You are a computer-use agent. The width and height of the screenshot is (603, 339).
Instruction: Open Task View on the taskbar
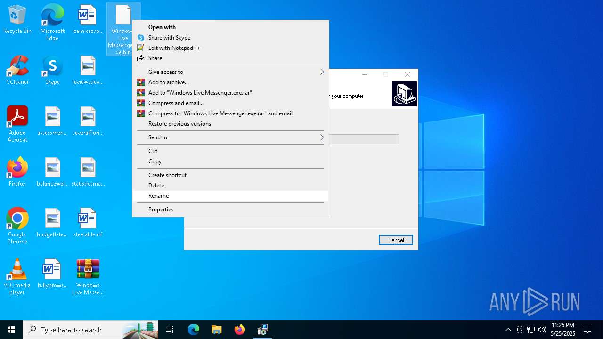(x=170, y=330)
